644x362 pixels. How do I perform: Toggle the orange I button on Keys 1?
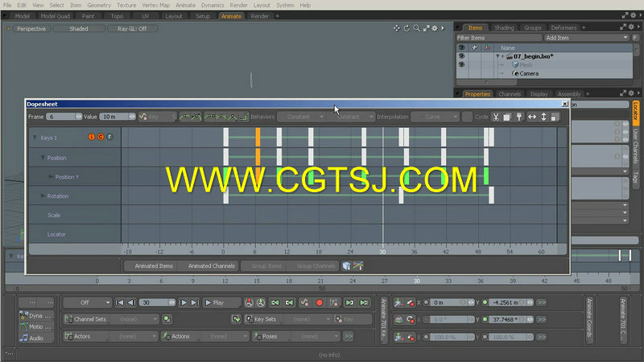tap(91, 137)
